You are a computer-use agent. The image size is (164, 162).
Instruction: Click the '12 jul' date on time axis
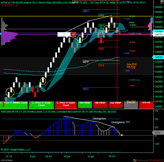click(x=67, y=157)
